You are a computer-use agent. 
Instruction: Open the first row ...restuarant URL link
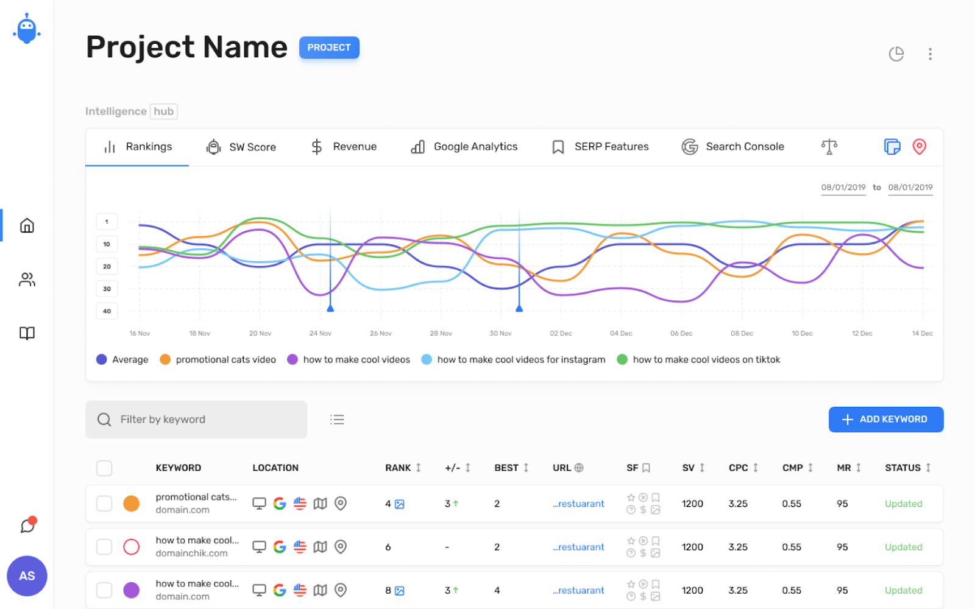(x=578, y=504)
